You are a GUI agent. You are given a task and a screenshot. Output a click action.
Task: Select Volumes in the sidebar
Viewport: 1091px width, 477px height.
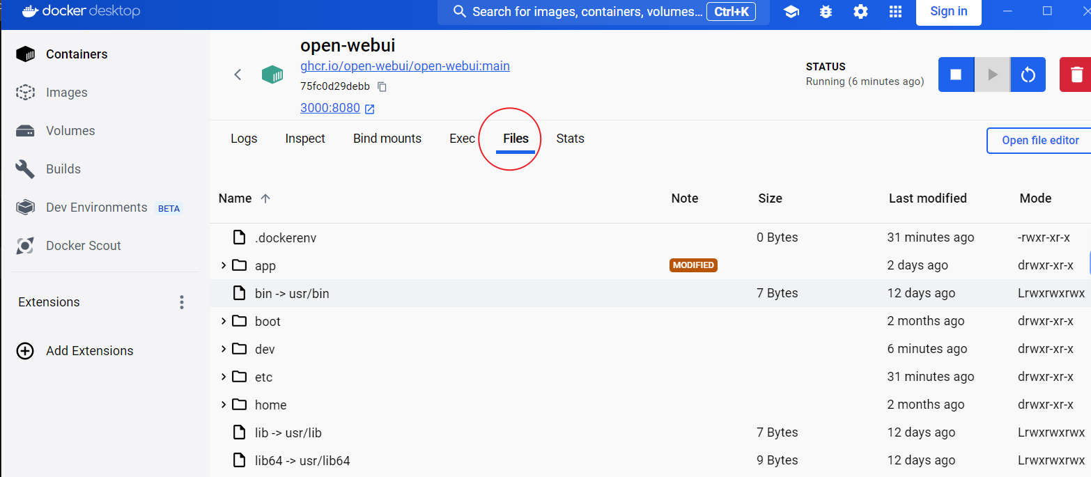pyautogui.click(x=70, y=131)
